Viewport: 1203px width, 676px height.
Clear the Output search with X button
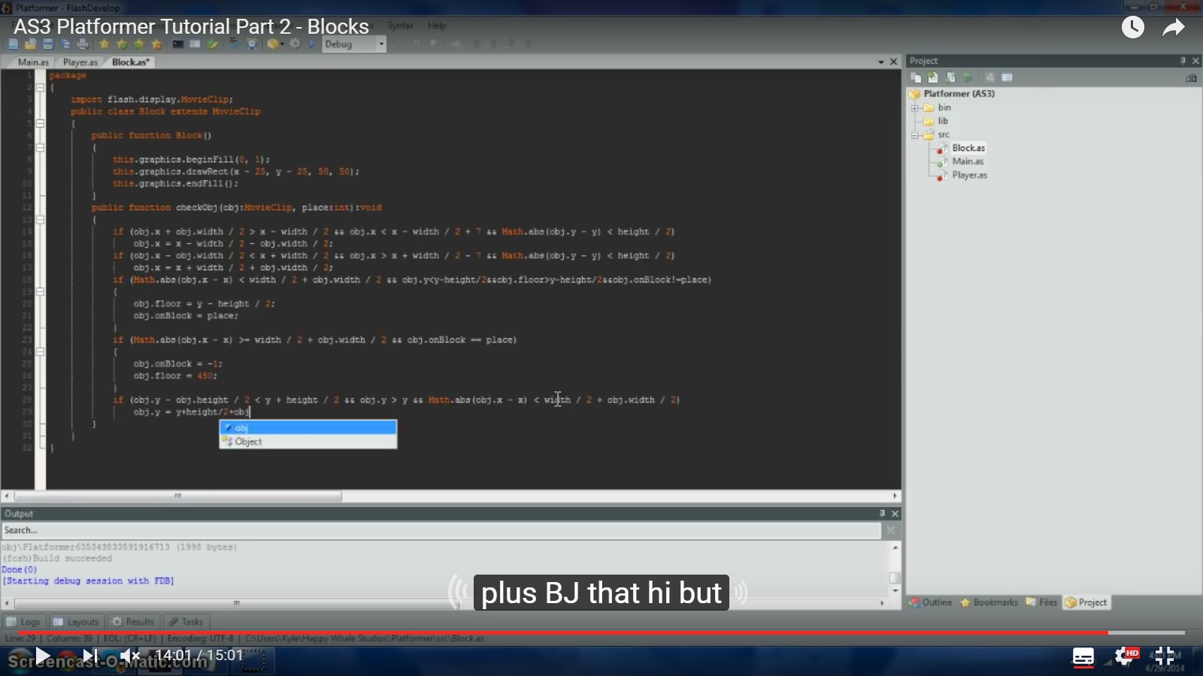[891, 530]
